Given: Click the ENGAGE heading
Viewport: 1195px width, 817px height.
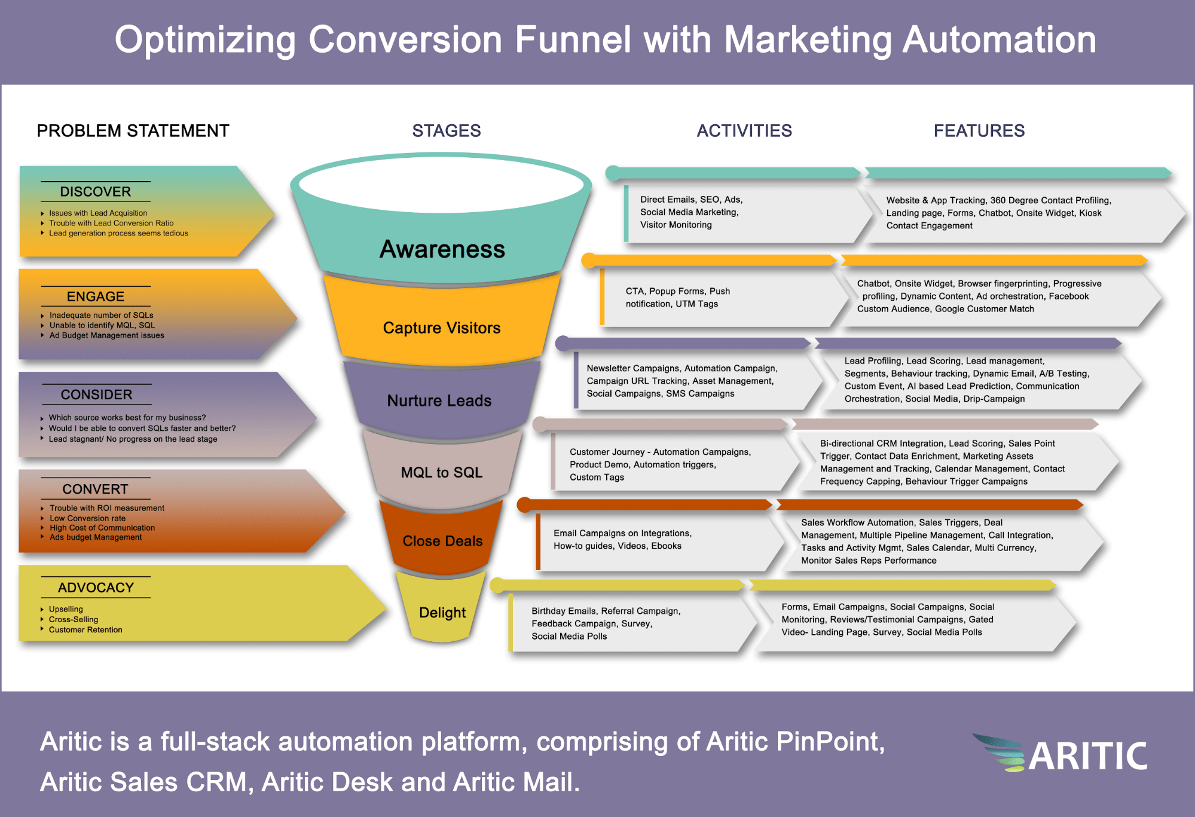Looking at the screenshot, I should [96, 296].
